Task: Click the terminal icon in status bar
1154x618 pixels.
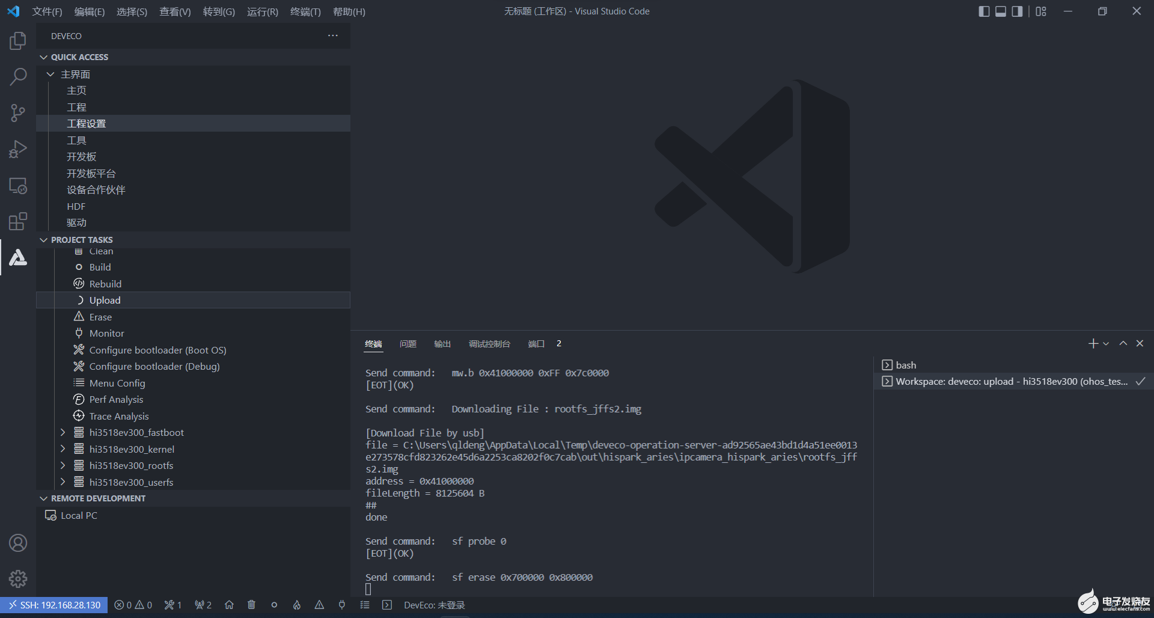Action: [387, 605]
